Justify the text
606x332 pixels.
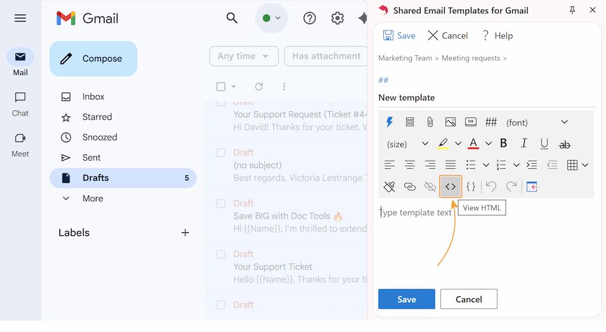coord(451,165)
